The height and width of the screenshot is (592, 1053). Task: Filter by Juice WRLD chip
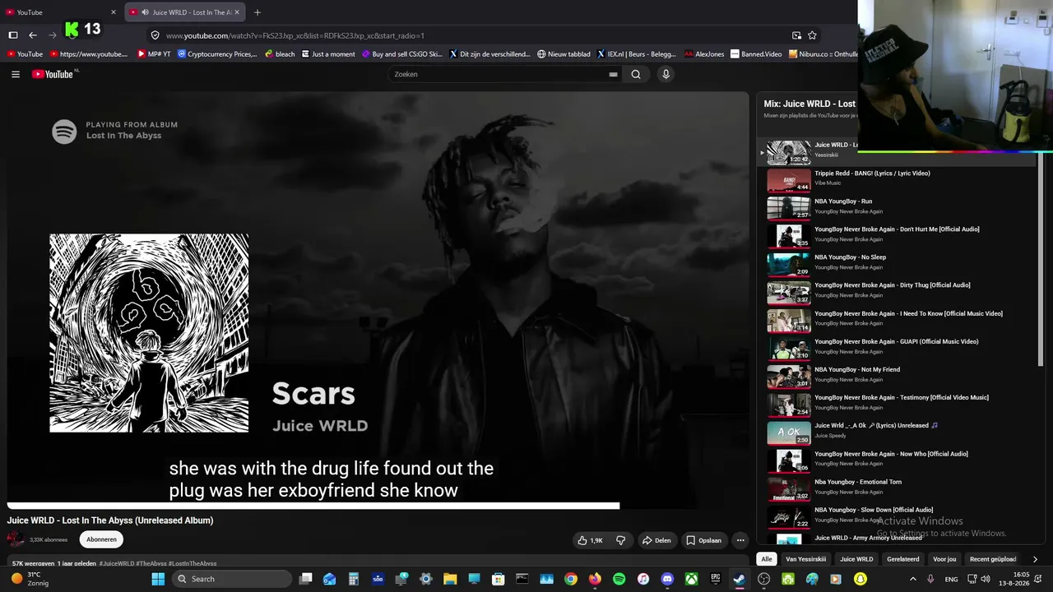pyautogui.click(x=856, y=559)
